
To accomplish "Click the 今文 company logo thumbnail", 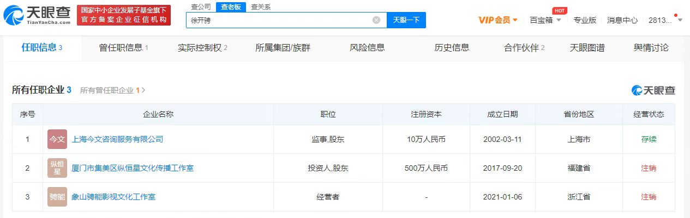I will 57,139.
